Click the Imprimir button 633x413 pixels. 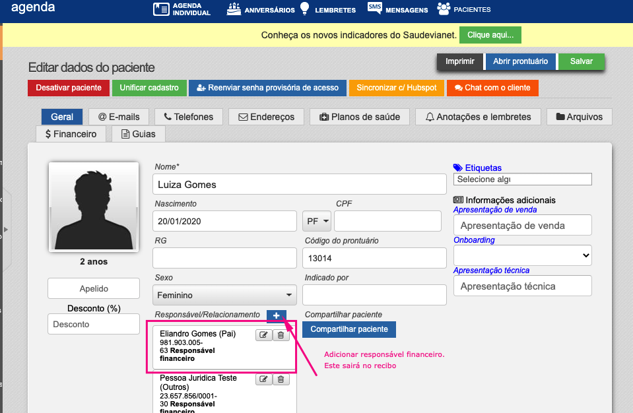[460, 61]
